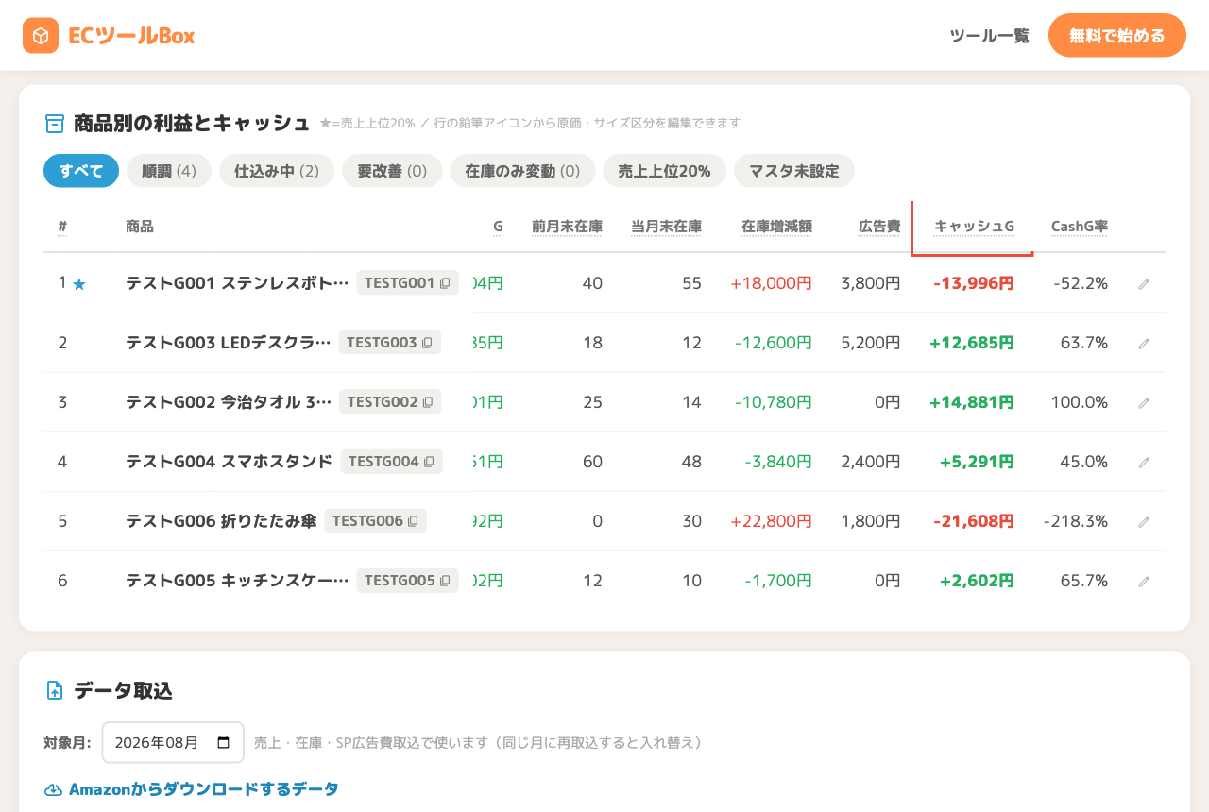Click the upload icon beside データ取込
This screenshot has width=1209, height=812.
55,690
